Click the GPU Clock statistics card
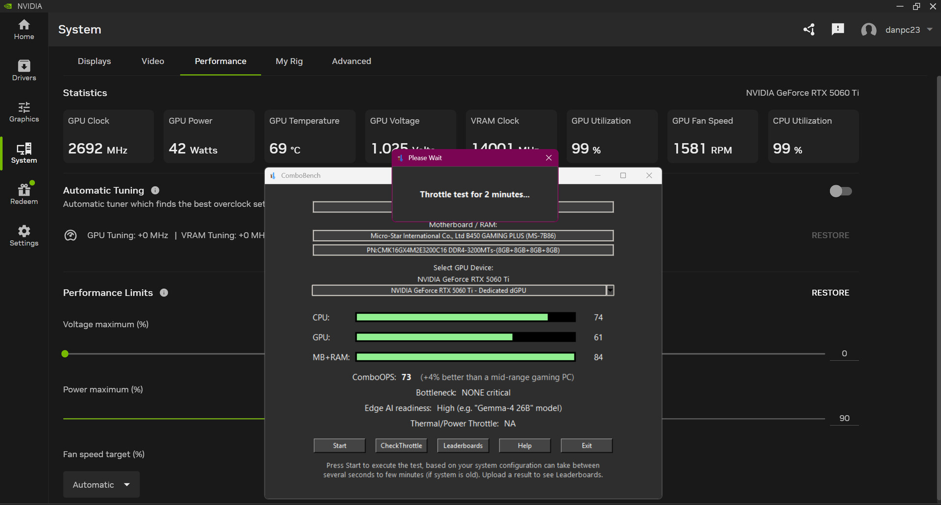This screenshot has width=941, height=505. click(x=108, y=136)
